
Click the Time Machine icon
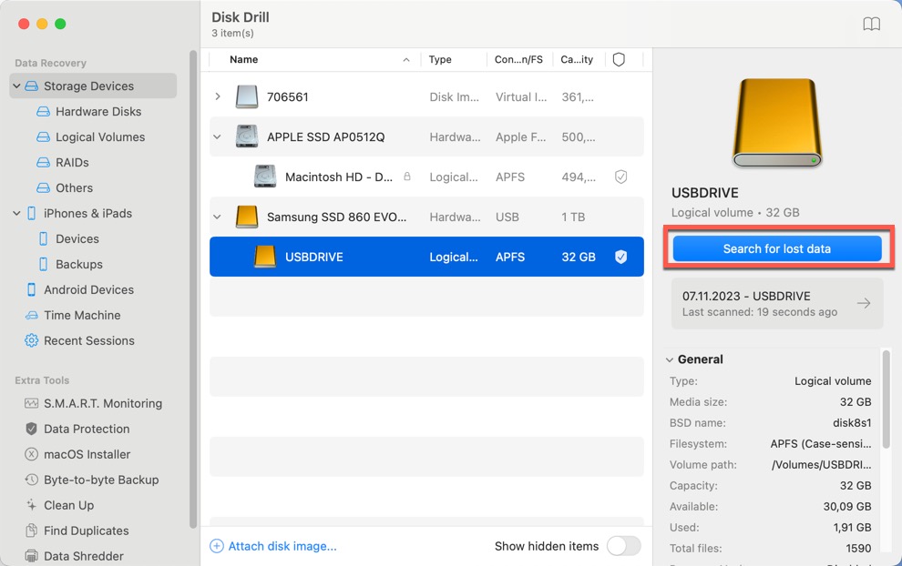[32, 316]
